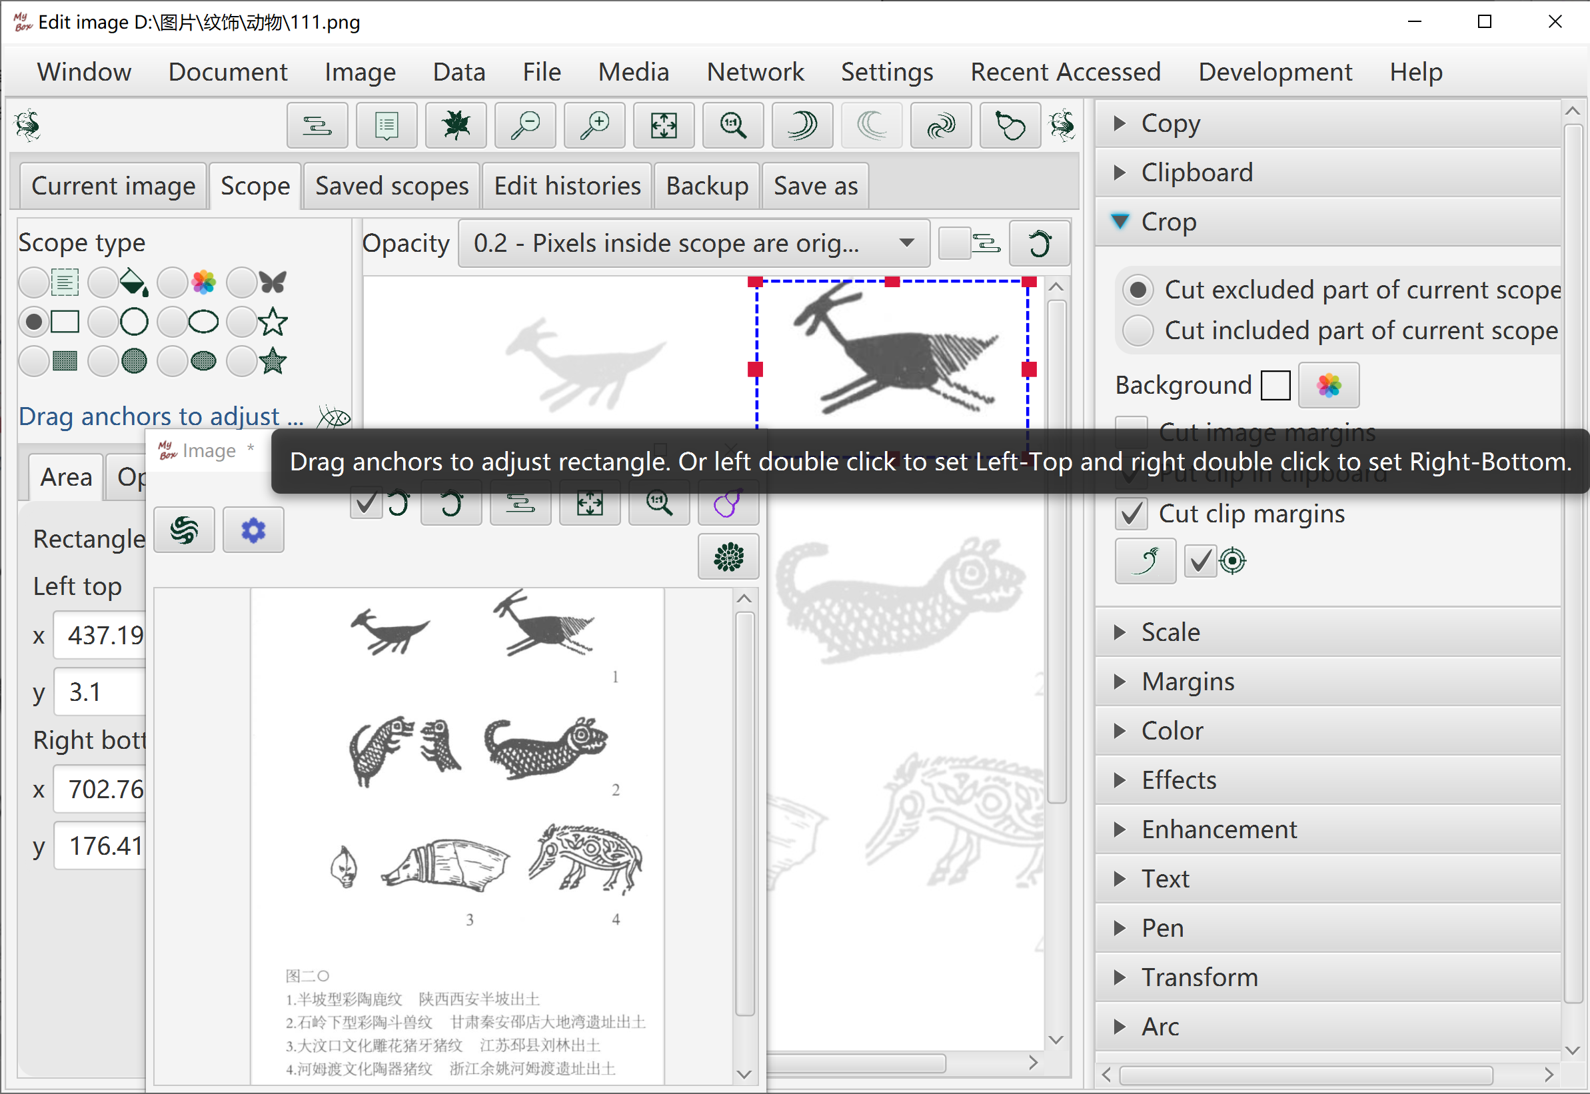Switch to the Saved scopes tab
The width and height of the screenshot is (1590, 1094).
[391, 186]
